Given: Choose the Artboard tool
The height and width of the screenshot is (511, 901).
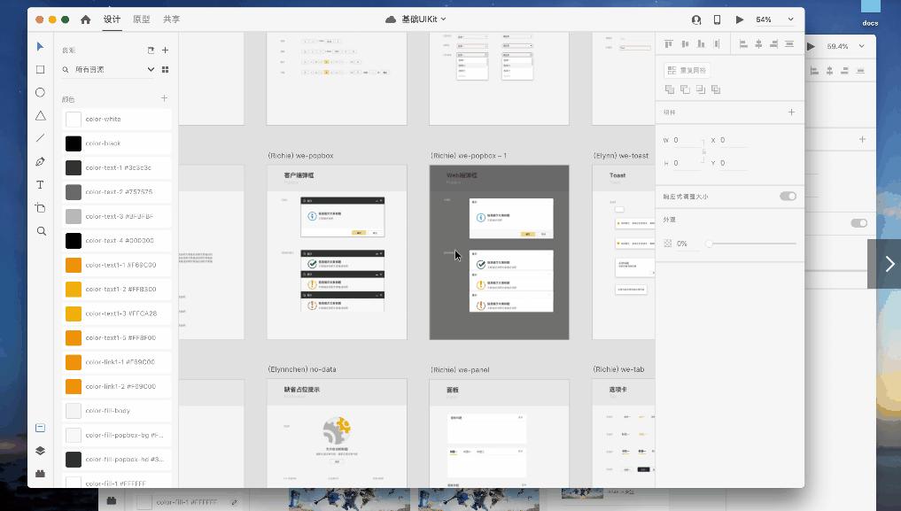Looking at the screenshot, I should 40,208.
